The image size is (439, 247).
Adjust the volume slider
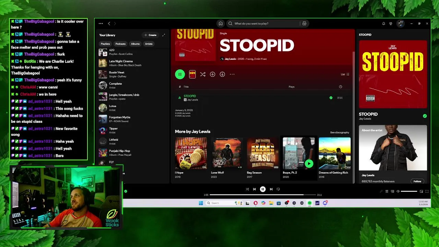pyautogui.click(x=409, y=191)
